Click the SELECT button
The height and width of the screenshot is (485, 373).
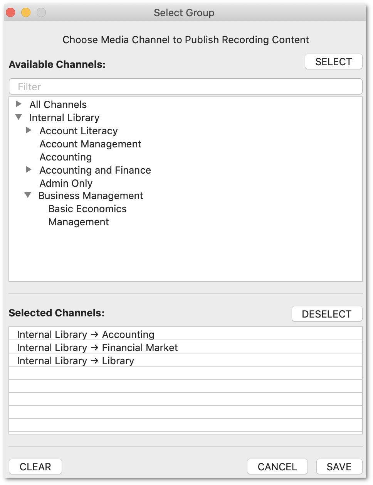point(333,62)
